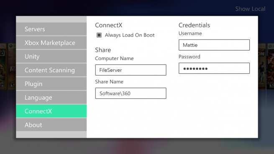Toggle the Always Load On Boot checkbox
The height and width of the screenshot is (154, 274).
[x=99, y=35]
